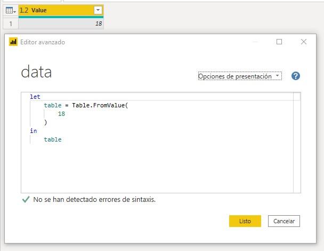Click the number 18 in the code
This screenshot has height=251, width=324.
tap(61, 114)
